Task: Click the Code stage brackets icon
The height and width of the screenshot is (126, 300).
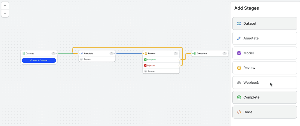Action: pos(239,112)
